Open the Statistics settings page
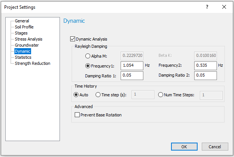Screen dimensions: 234x157 [23, 57]
